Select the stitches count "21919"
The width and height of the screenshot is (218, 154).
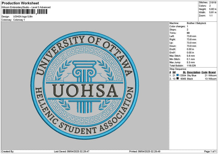(213, 3)
